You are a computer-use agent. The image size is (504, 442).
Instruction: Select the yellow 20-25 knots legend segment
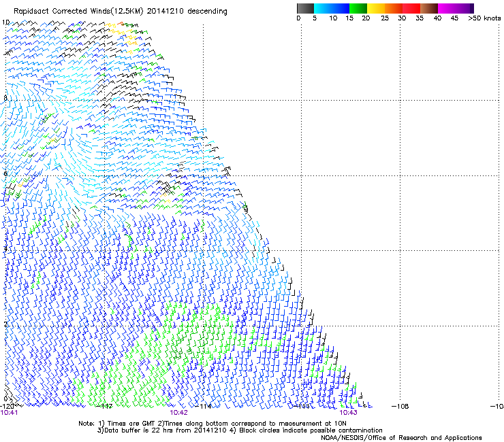pyautogui.click(x=376, y=8)
